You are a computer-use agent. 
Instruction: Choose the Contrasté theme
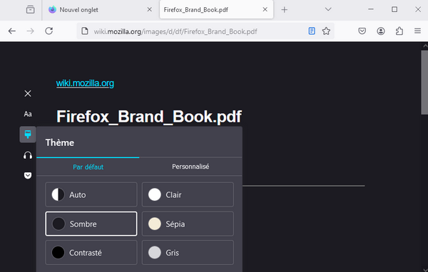pyautogui.click(x=91, y=253)
